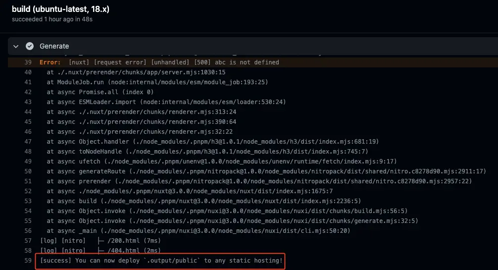Click the highlighted success deploy message

coord(161,261)
